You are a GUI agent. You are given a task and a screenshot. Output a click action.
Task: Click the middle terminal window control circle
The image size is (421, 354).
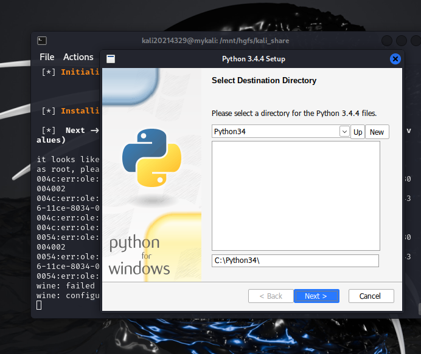click(x=402, y=41)
